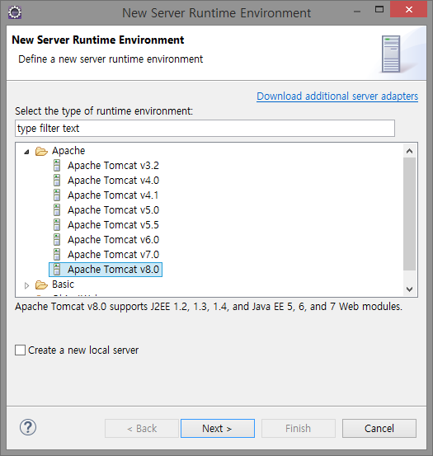Click the Apache Tomcat v3.2 server icon

57,166
